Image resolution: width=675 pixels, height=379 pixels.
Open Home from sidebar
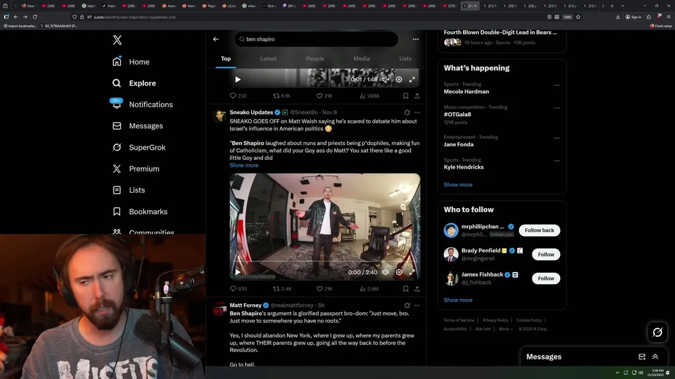click(131, 62)
